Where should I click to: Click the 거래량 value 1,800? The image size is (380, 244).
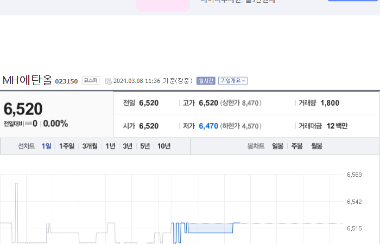tap(330, 103)
